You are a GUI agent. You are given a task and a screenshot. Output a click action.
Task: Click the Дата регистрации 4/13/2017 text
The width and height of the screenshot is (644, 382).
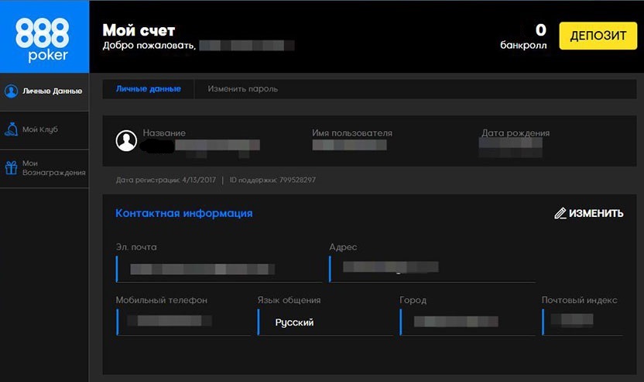(166, 180)
